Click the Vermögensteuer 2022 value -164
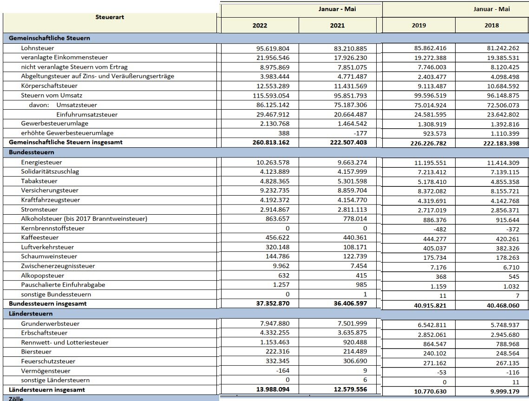This screenshot has width=529, height=401. pos(283,371)
